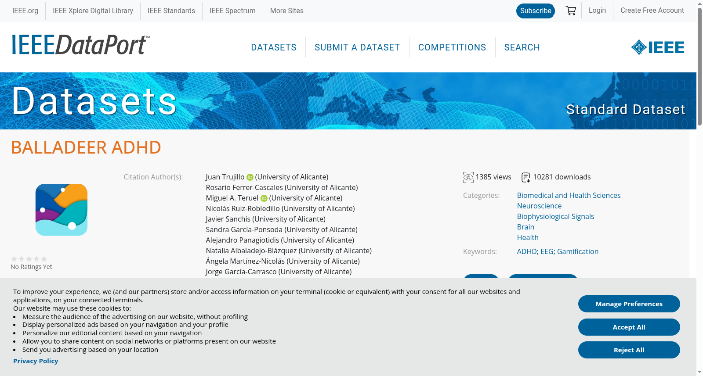
Task: Go to SUBMIT A DATASET
Action: [357, 47]
